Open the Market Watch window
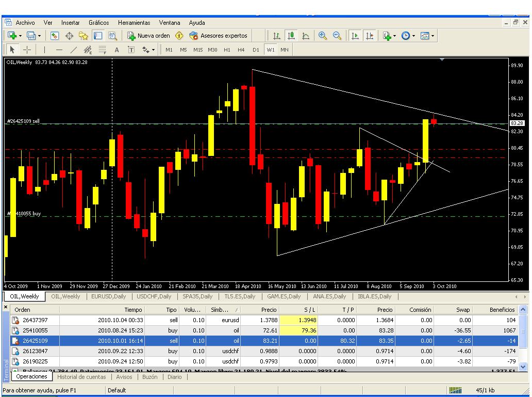 click(55, 36)
